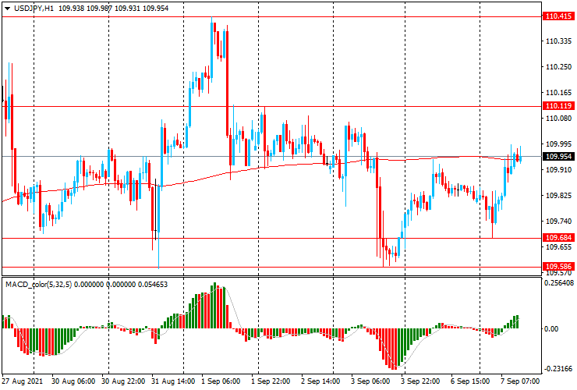Click the 30 Aug 22:00 time label
Screen dimensions: 577x390
pyautogui.click(x=123, y=381)
